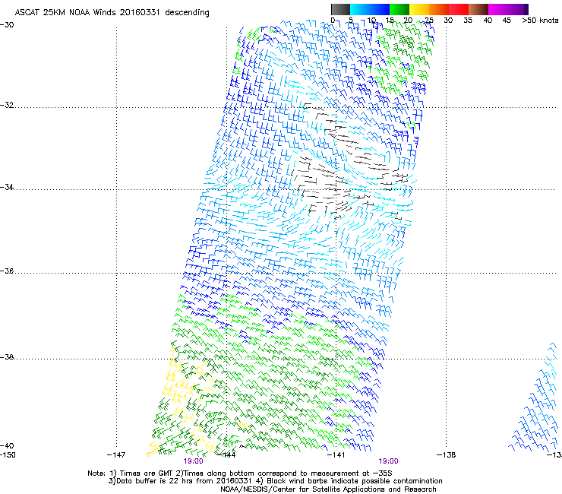Click the -144 longitude axis label

point(226,455)
